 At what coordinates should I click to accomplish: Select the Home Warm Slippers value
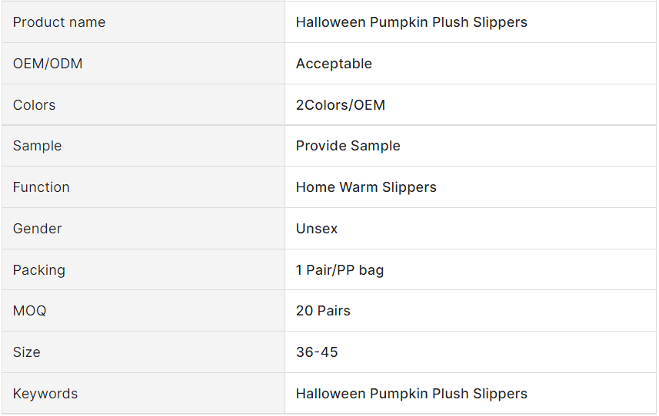click(366, 187)
